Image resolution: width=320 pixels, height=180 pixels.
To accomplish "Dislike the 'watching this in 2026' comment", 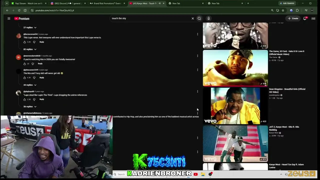I will point(33,64).
